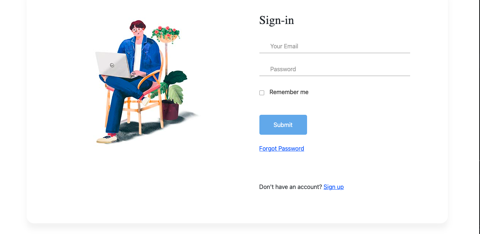The image size is (480, 234).
Task: Click the "Don't have an account?" text
Action: [290, 187]
